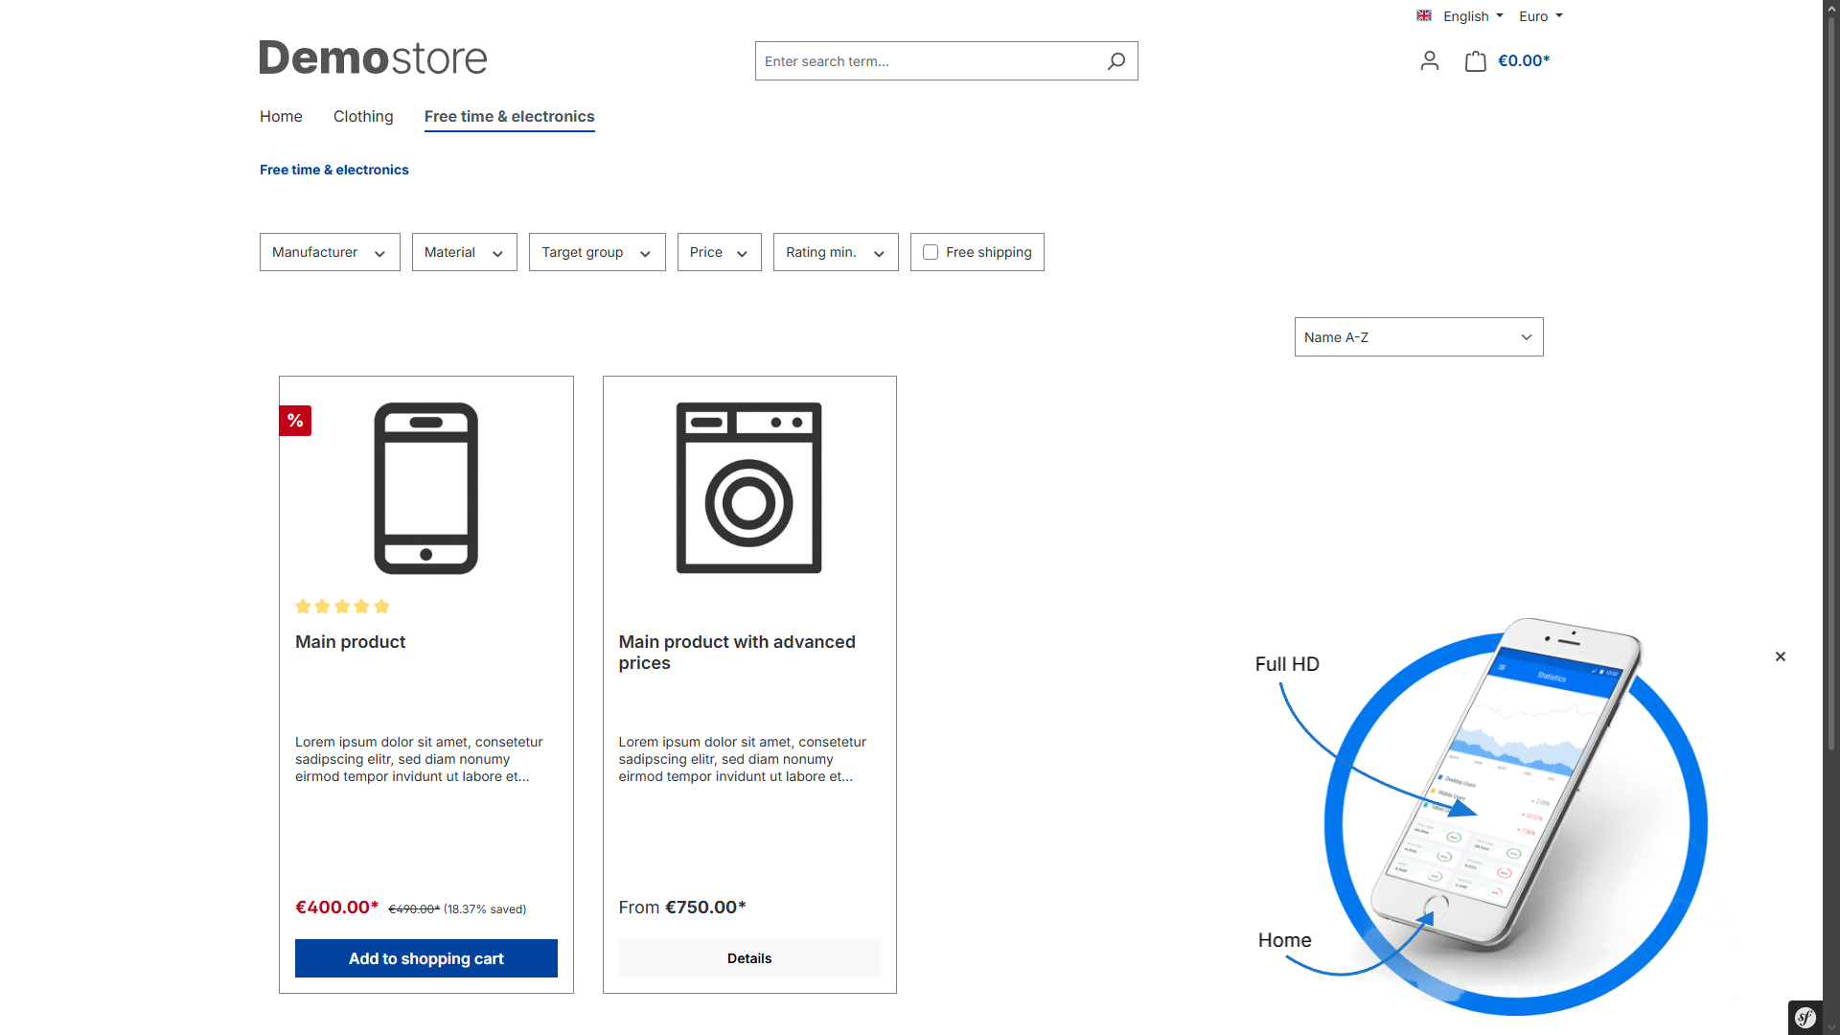This screenshot has height=1035, width=1840.
Task: Open the Symfony debug toolbar icon
Action: point(1805,1017)
